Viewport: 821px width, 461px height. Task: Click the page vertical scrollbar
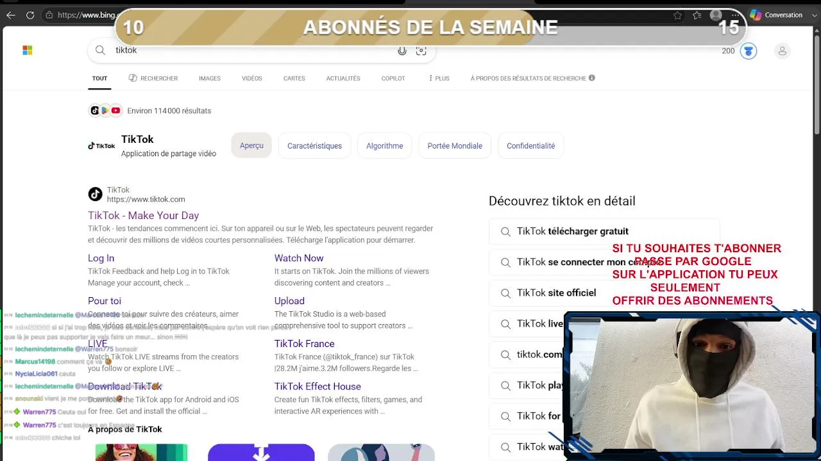817,83
